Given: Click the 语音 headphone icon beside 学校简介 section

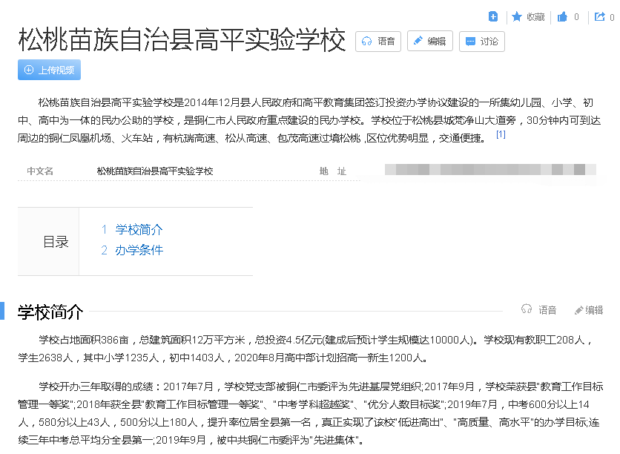Looking at the screenshot, I should tap(527, 309).
